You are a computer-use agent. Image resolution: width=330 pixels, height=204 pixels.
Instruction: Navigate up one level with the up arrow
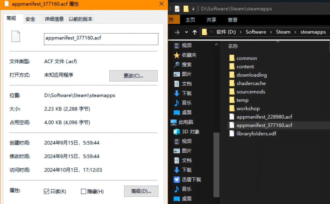[x=195, y=32]
